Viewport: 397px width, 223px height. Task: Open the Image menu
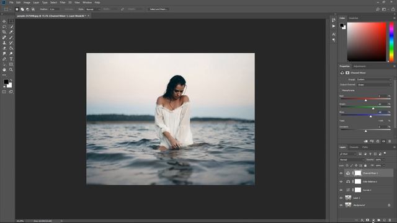(x=27, y=2)
